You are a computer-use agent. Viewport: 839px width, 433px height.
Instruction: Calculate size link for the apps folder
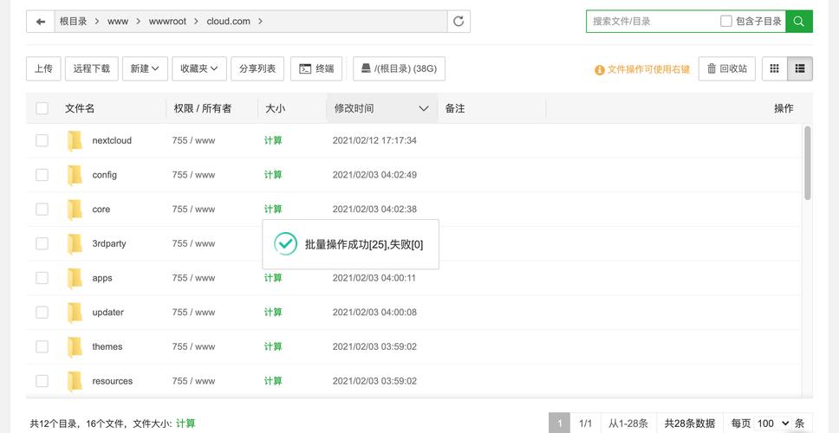point(273,278)
